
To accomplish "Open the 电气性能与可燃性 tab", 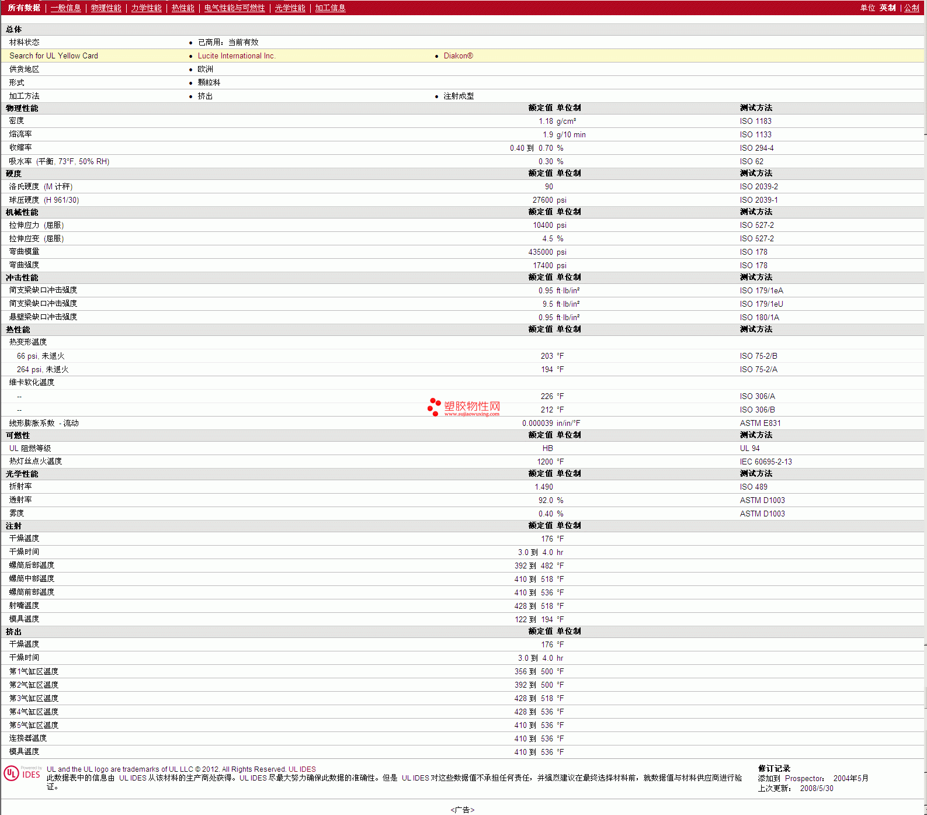I will (x=235, y=8).
